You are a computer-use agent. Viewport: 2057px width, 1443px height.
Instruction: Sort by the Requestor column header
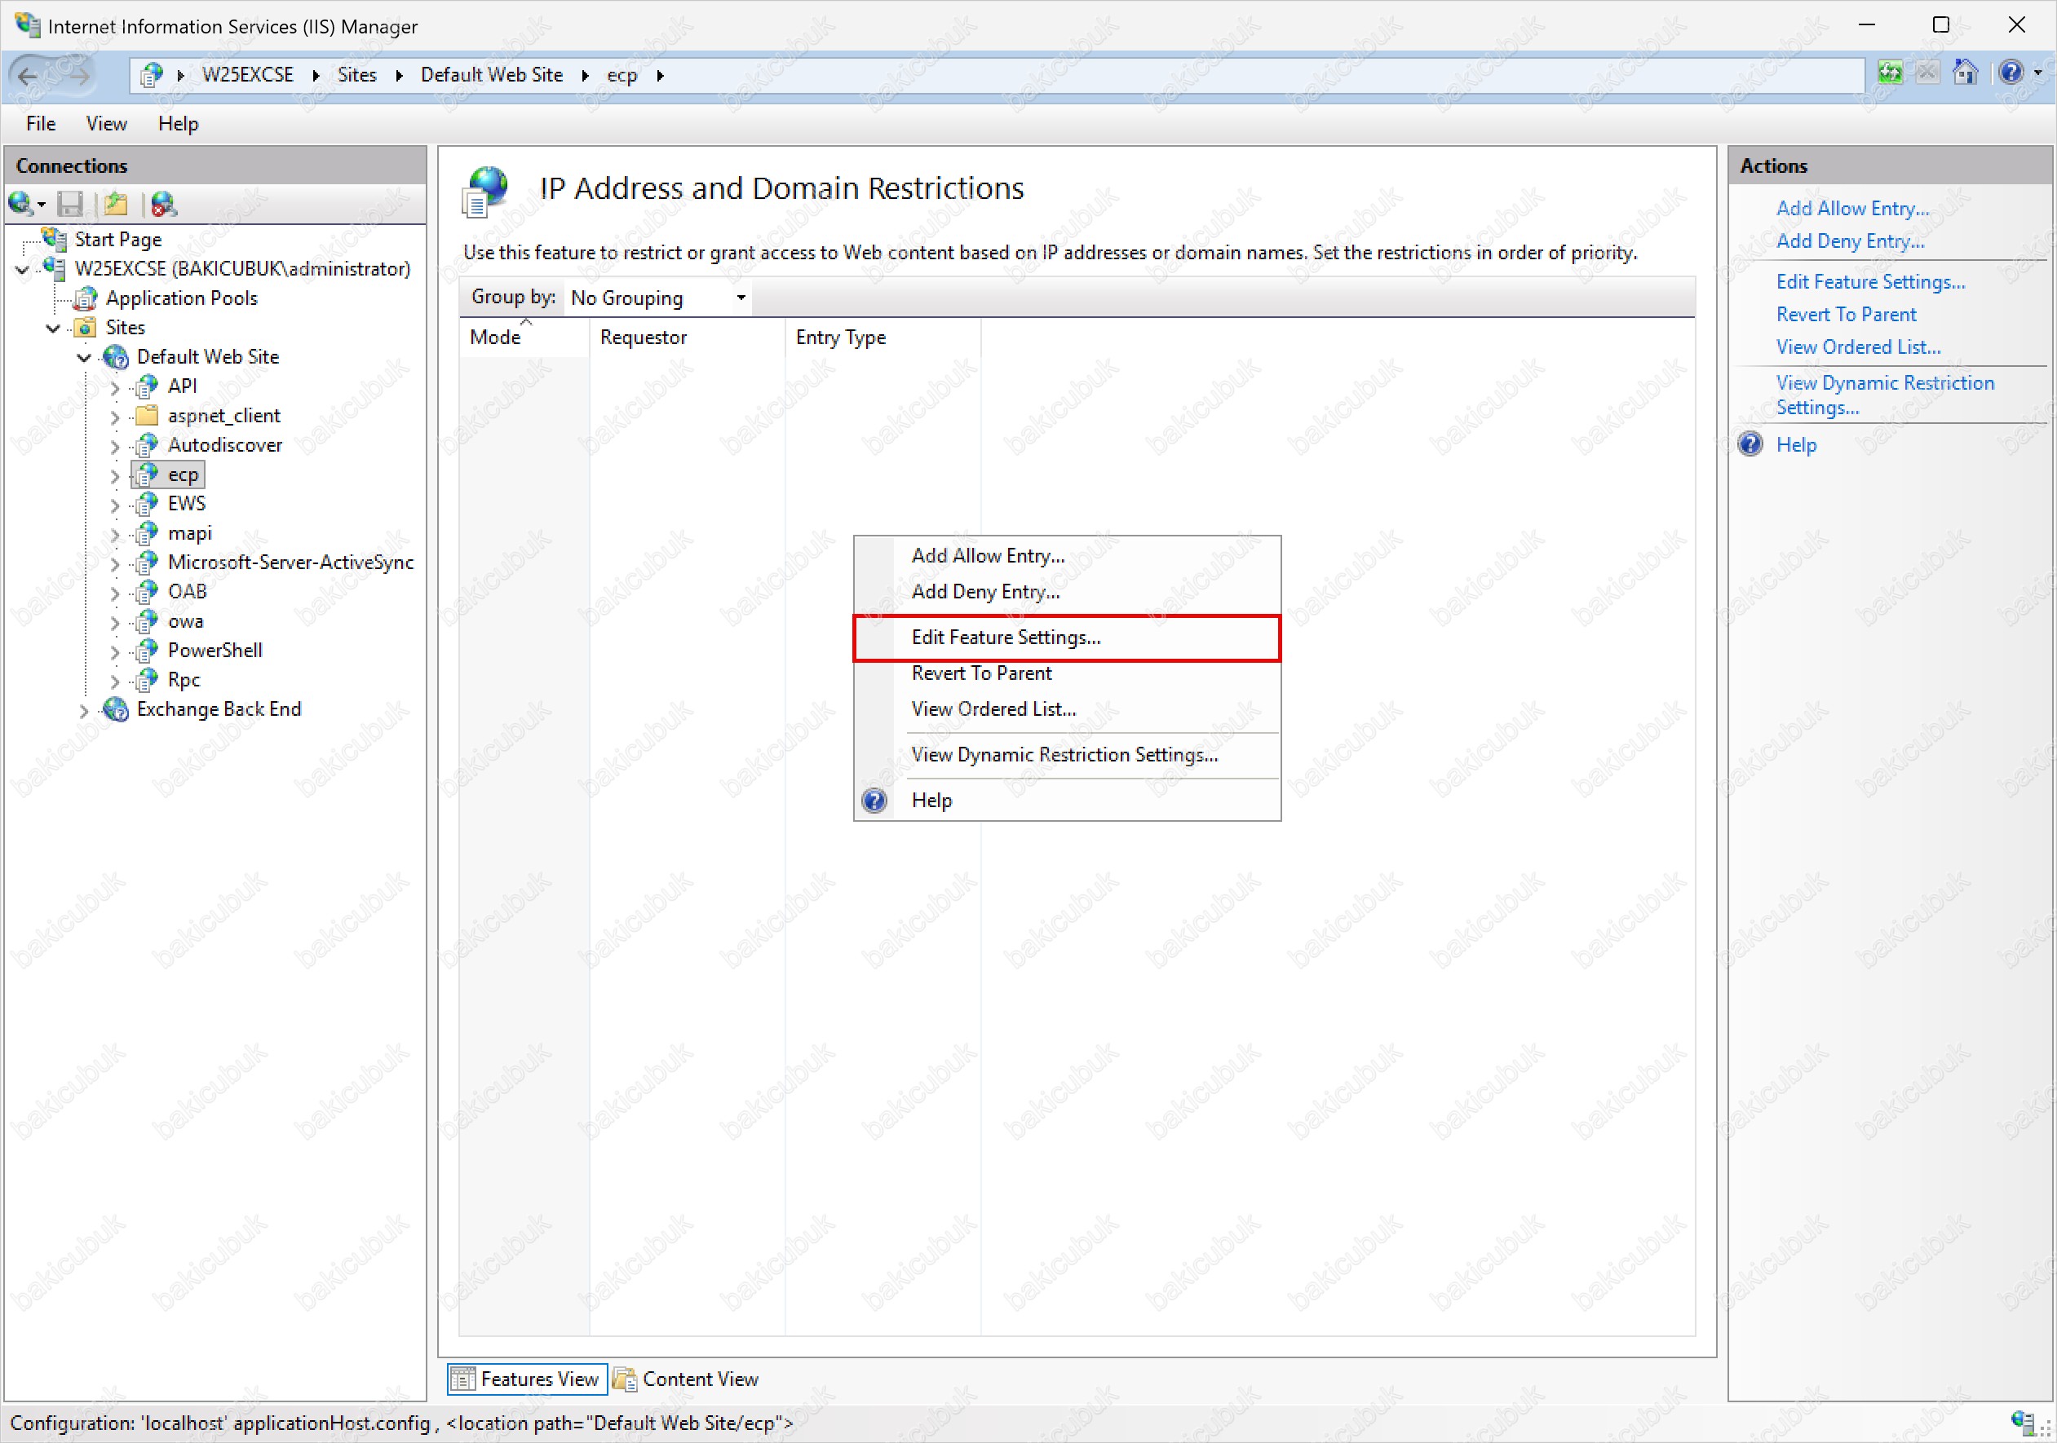click(x=687, y=337)
